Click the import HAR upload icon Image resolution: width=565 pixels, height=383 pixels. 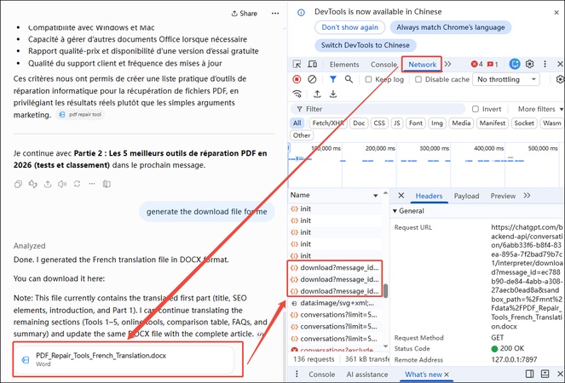pyautogui.click(x=317, y=94)
